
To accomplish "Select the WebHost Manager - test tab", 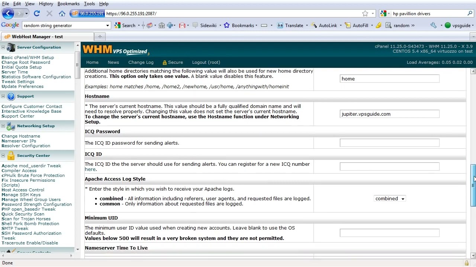I will tap(47, 37).
